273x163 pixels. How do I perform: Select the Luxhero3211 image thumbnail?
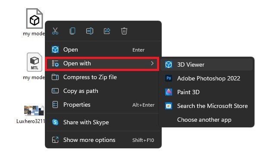(34, 111)
